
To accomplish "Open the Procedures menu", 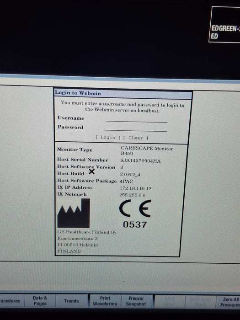I will tap(11, 301).
